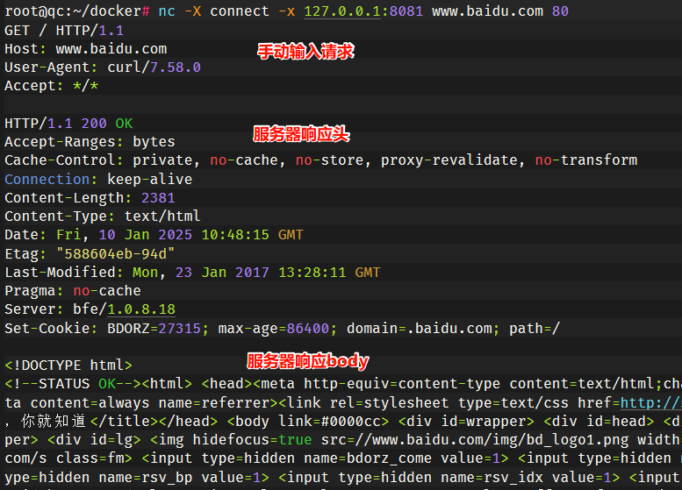Click the 'Pragma: no-cache' header

tap(73, 291)
